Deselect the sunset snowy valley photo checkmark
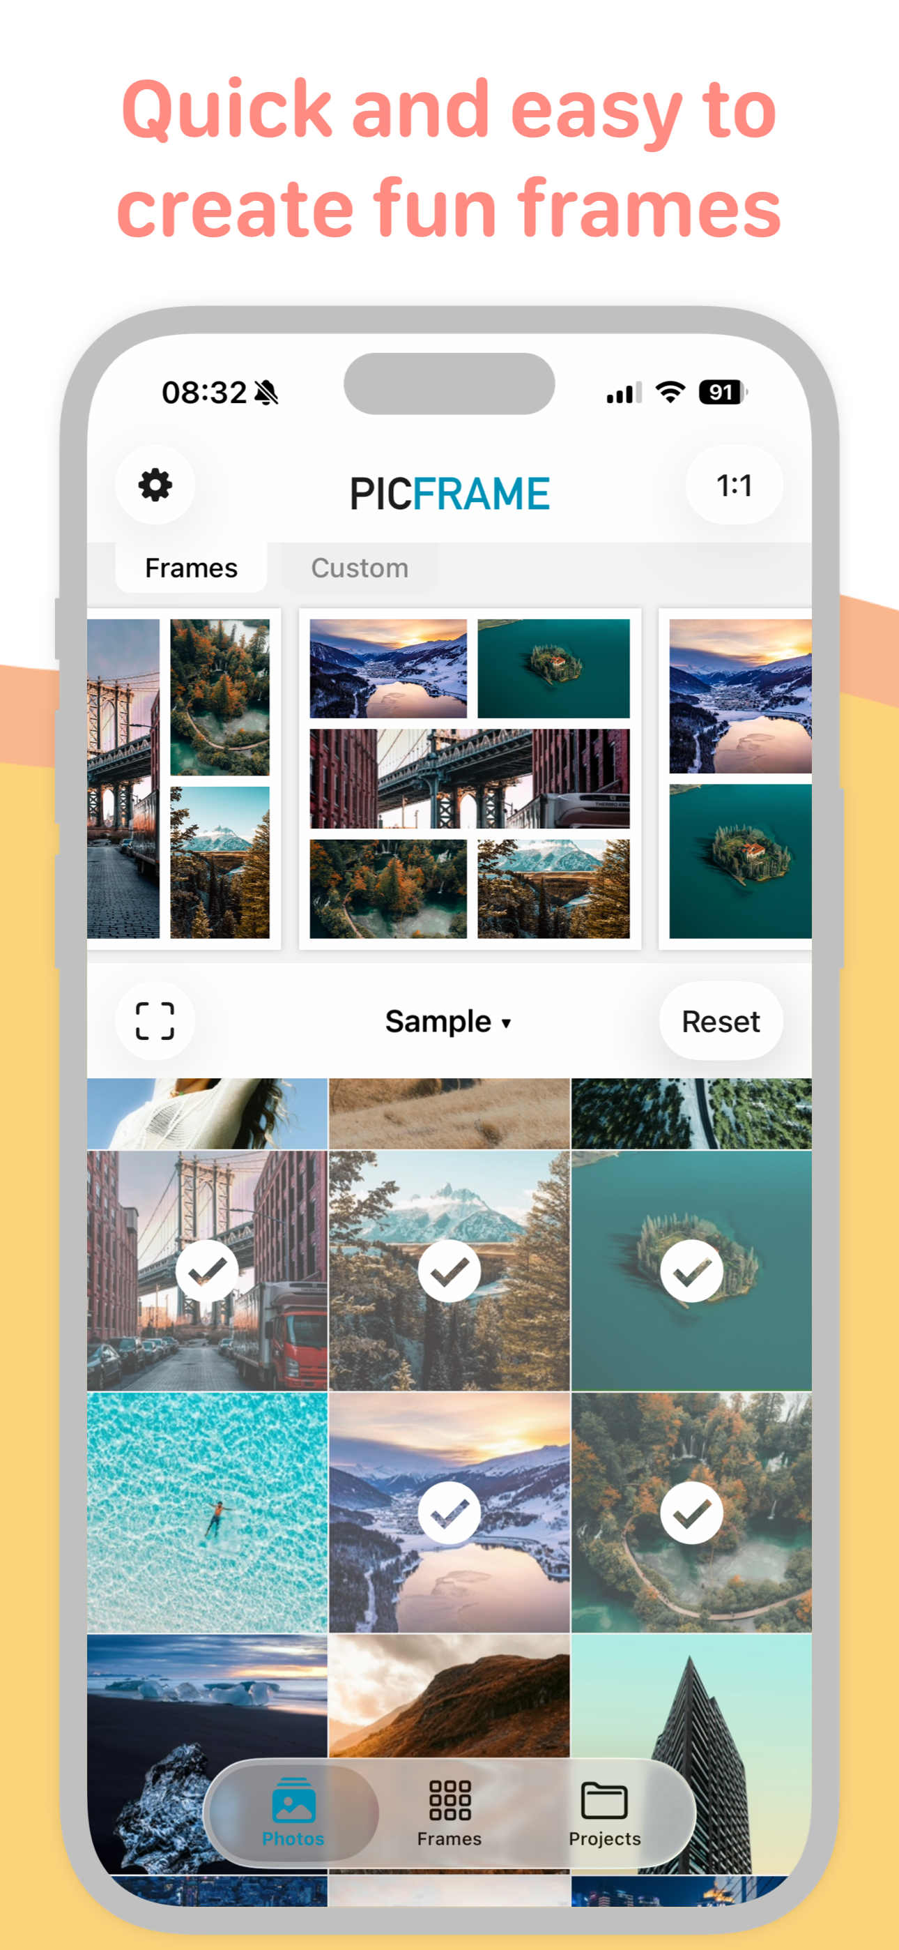The image size is (899, 1950). [449, 1513]
